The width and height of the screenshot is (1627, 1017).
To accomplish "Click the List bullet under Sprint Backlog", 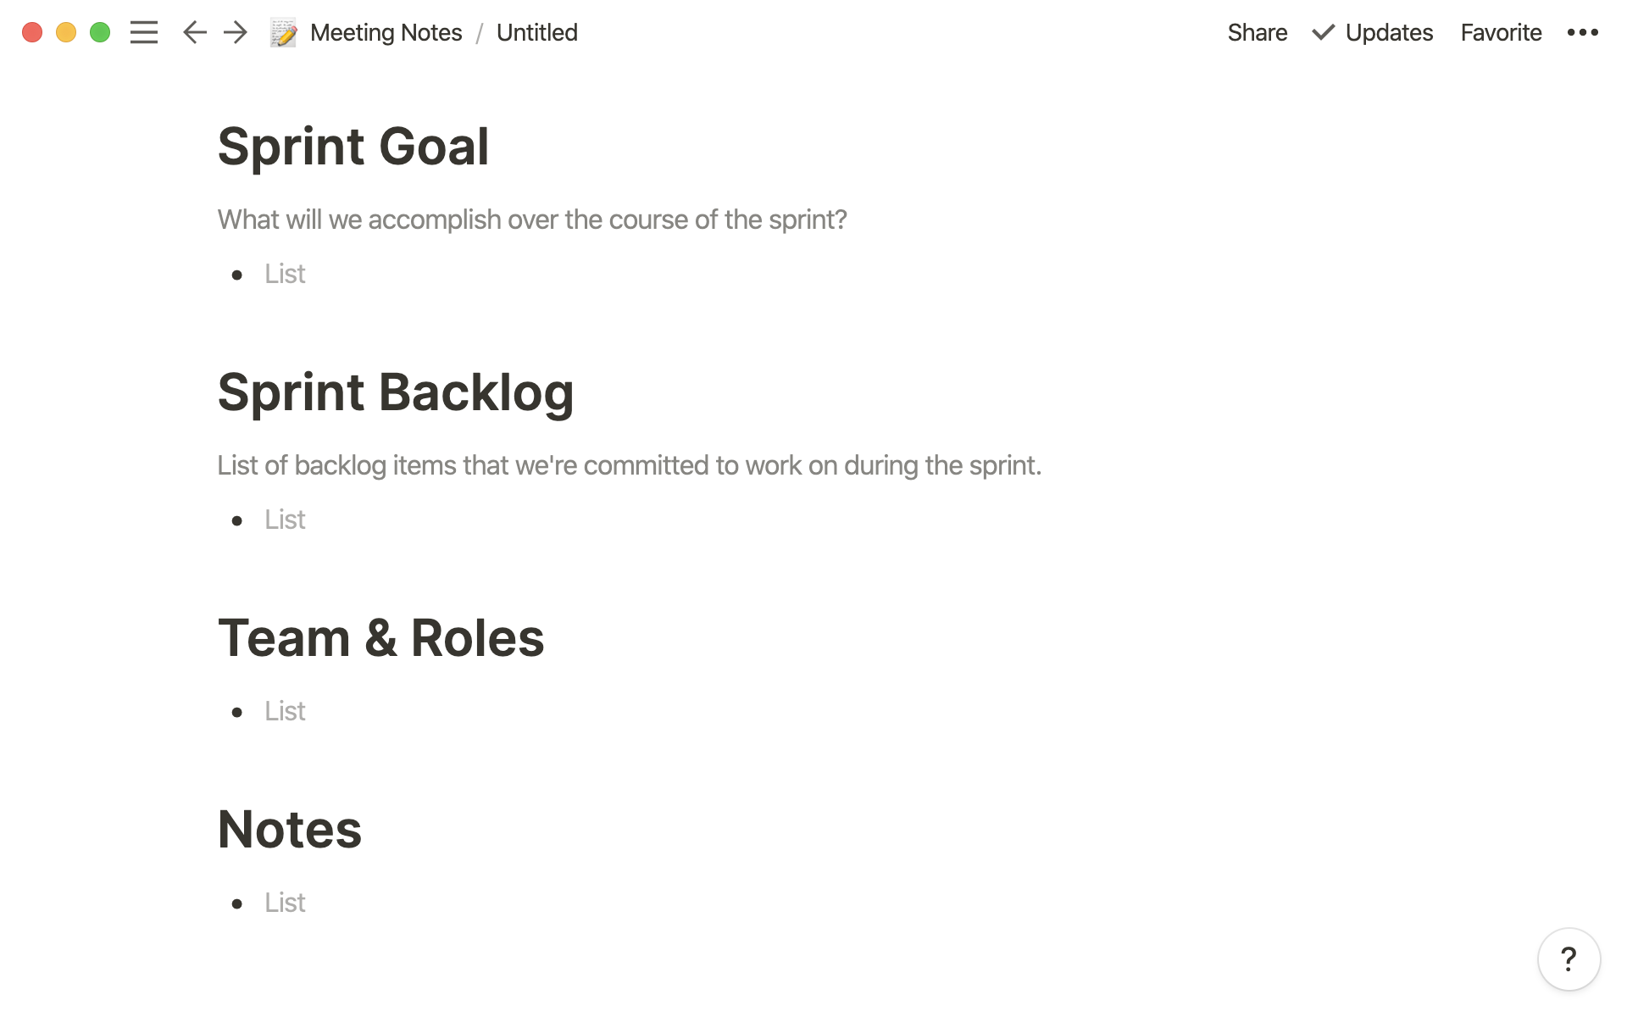I will click(x=285, y=518).
